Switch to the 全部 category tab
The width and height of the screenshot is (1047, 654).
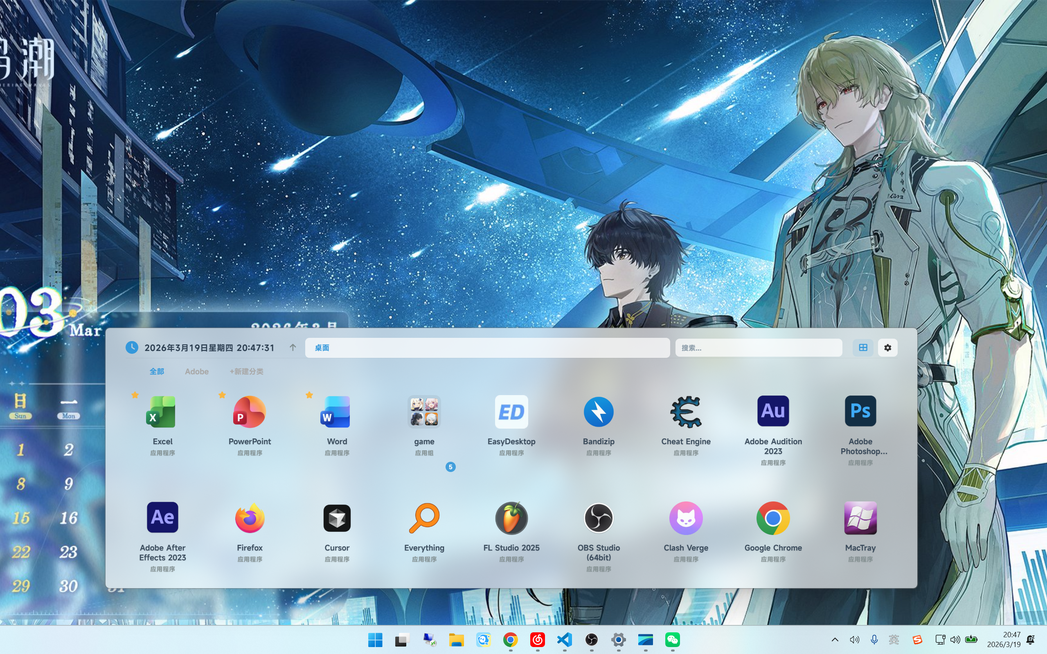(x=157, y=371)
